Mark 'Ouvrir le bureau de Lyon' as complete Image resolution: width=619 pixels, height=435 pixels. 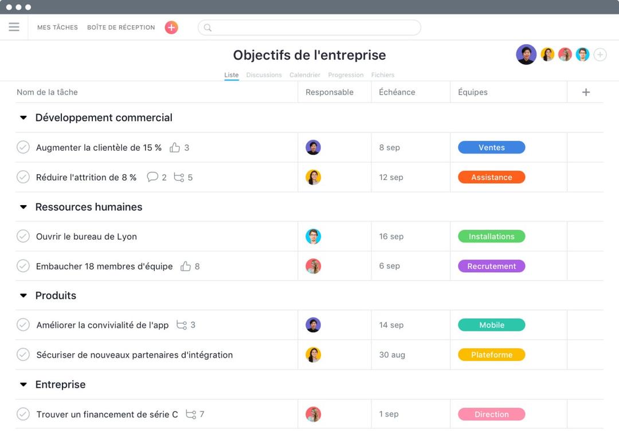point(23,236)
